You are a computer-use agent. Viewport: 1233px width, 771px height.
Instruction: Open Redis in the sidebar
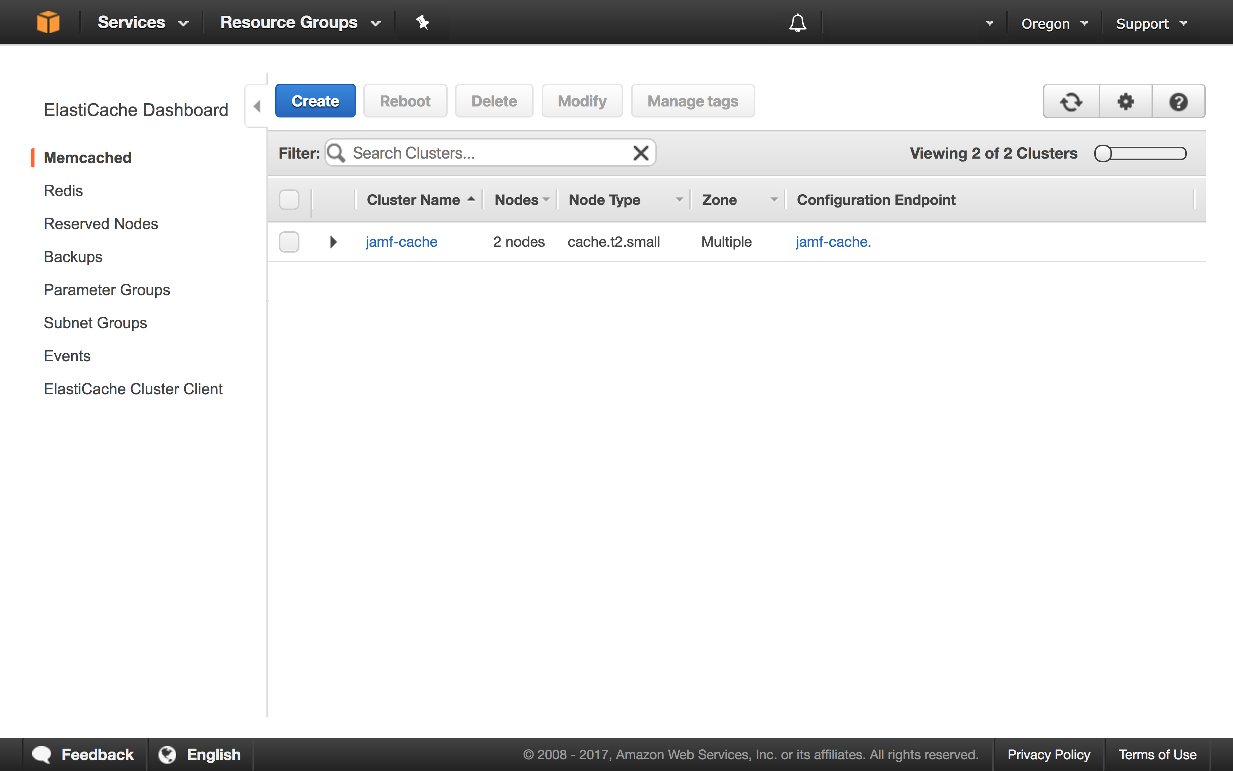pos(63,191)
